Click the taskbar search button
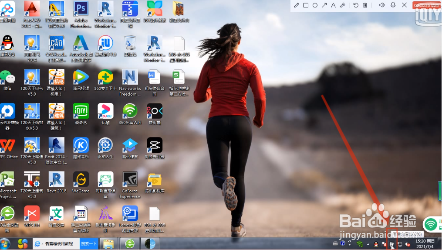 89,243
